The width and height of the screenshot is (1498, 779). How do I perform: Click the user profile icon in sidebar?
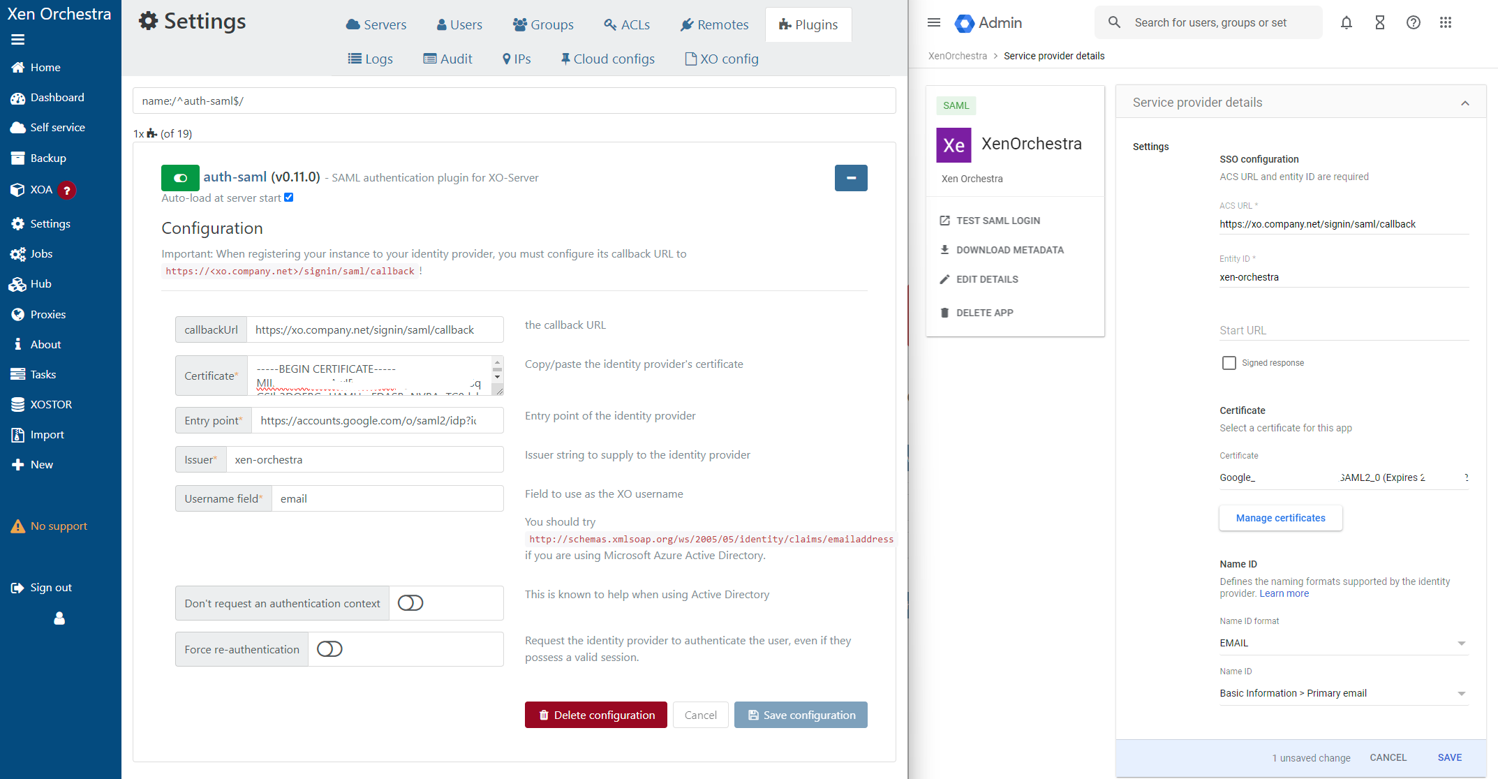pyautogui.click(x=59, y=618)
